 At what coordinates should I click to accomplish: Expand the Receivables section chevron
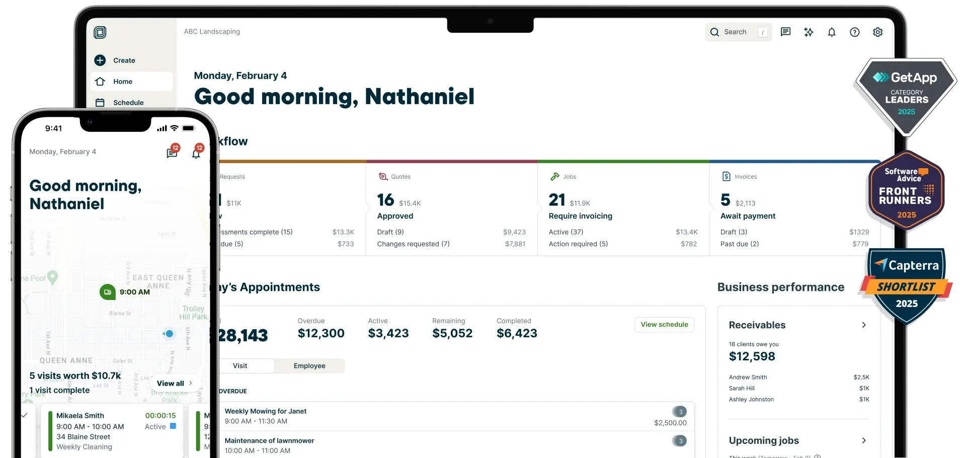click(x=864, y=325)
